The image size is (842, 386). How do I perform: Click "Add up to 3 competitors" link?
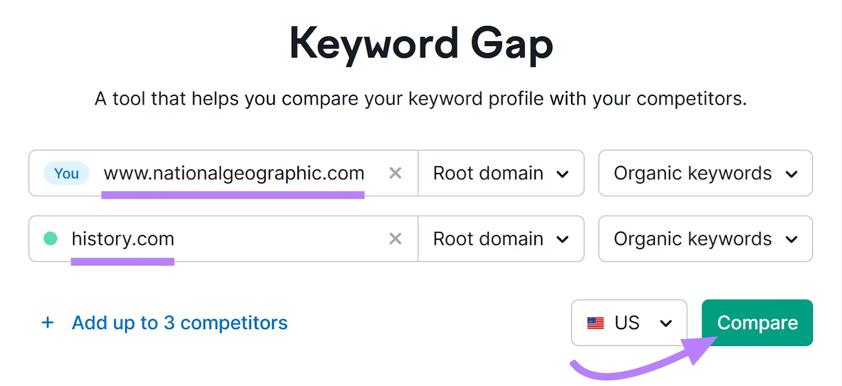point(179,323)
